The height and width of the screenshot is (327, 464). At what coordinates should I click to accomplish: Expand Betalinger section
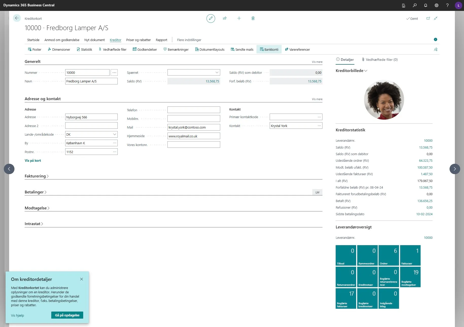[x=36, y=192]
